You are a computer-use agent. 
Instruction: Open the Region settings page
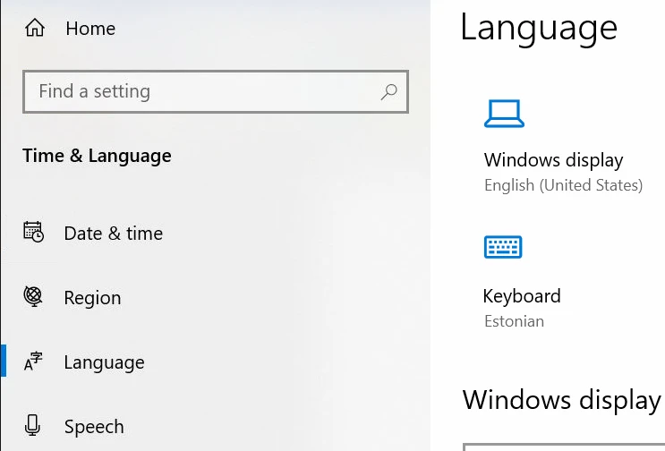tap(92, 298)
